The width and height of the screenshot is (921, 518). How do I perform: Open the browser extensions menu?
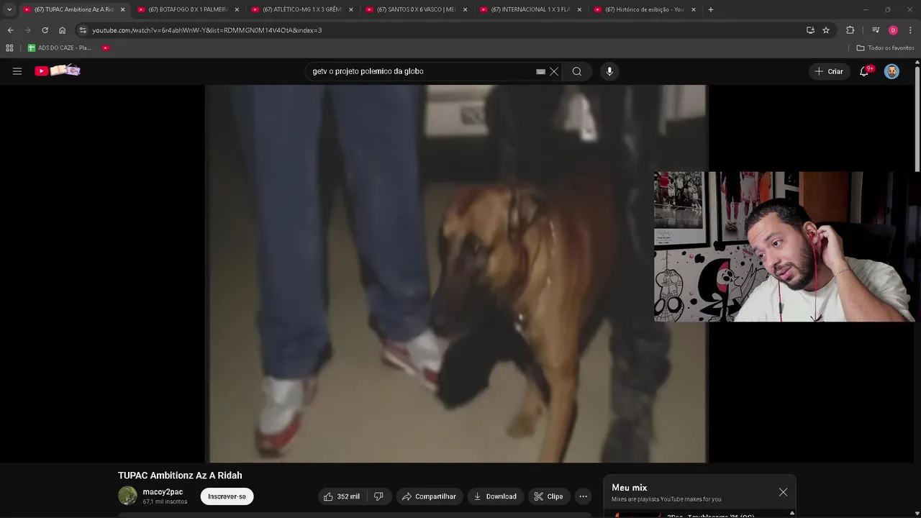click(x=850, y=30)
